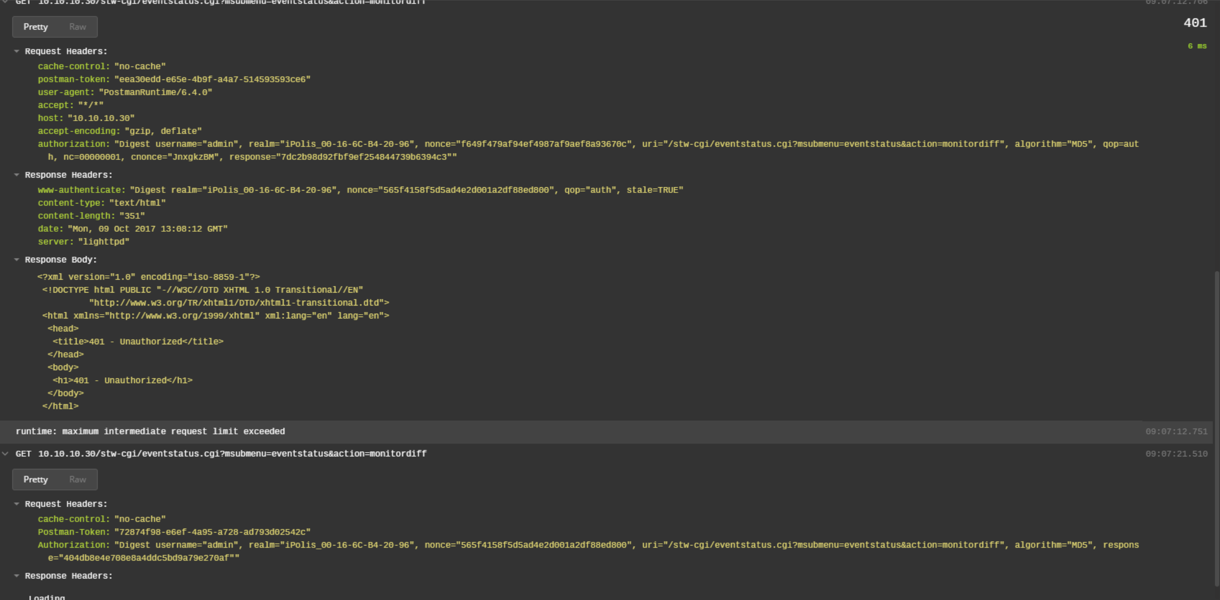Collapse the second GET monitordiff request entry
Screen dimensions: 1220x600
click(5, 453)
